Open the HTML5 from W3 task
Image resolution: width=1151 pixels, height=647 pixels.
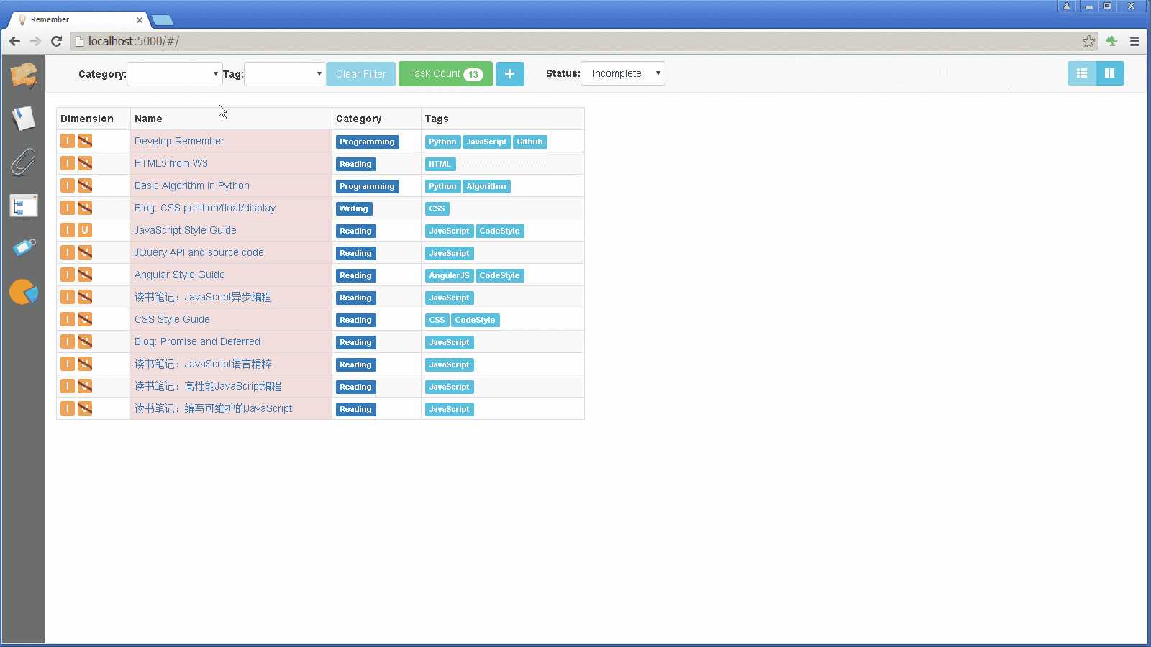pyautogui.click(x=171, y=163)
